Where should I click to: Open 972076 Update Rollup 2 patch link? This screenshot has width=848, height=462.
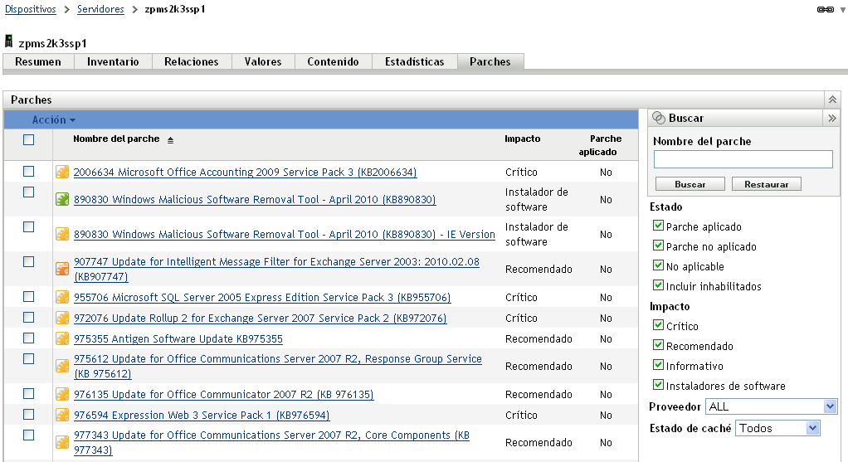click(x=261, y=318)
